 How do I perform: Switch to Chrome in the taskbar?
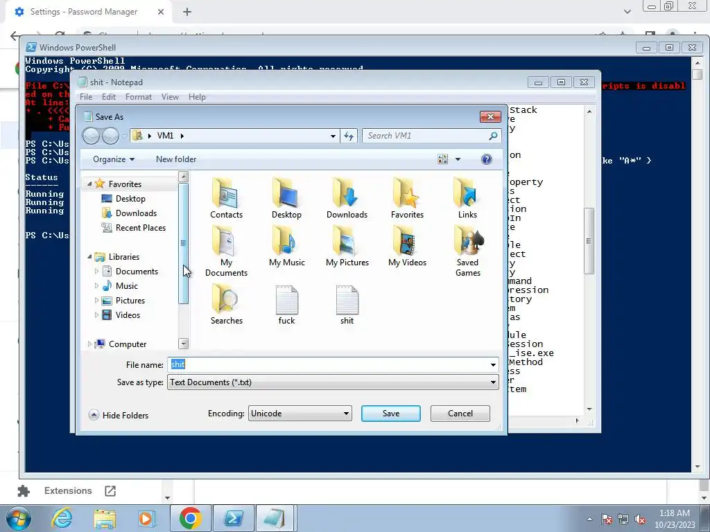pyautogui.click(x=190, y=518)
